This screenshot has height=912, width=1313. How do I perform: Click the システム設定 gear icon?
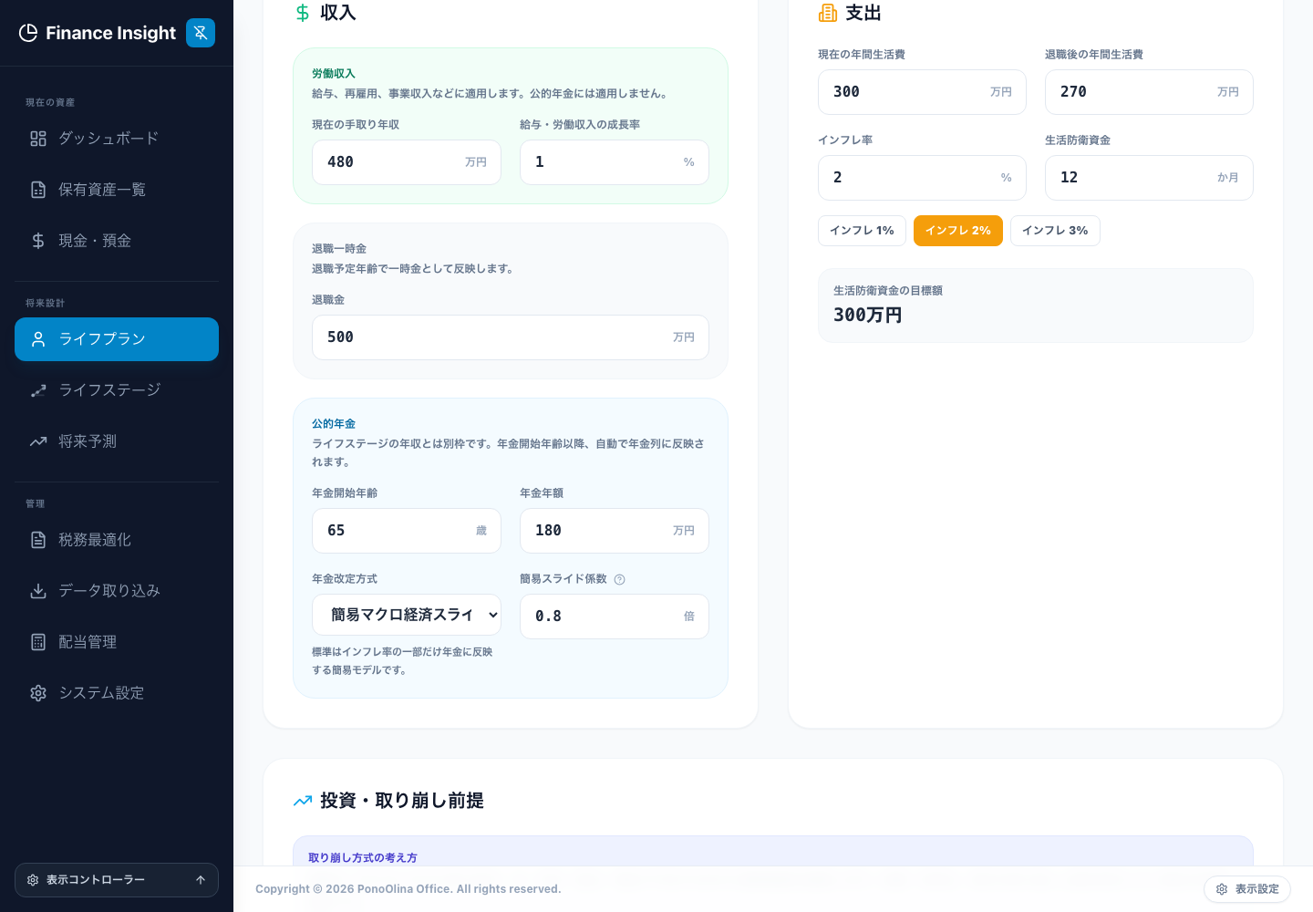(38, 693)
